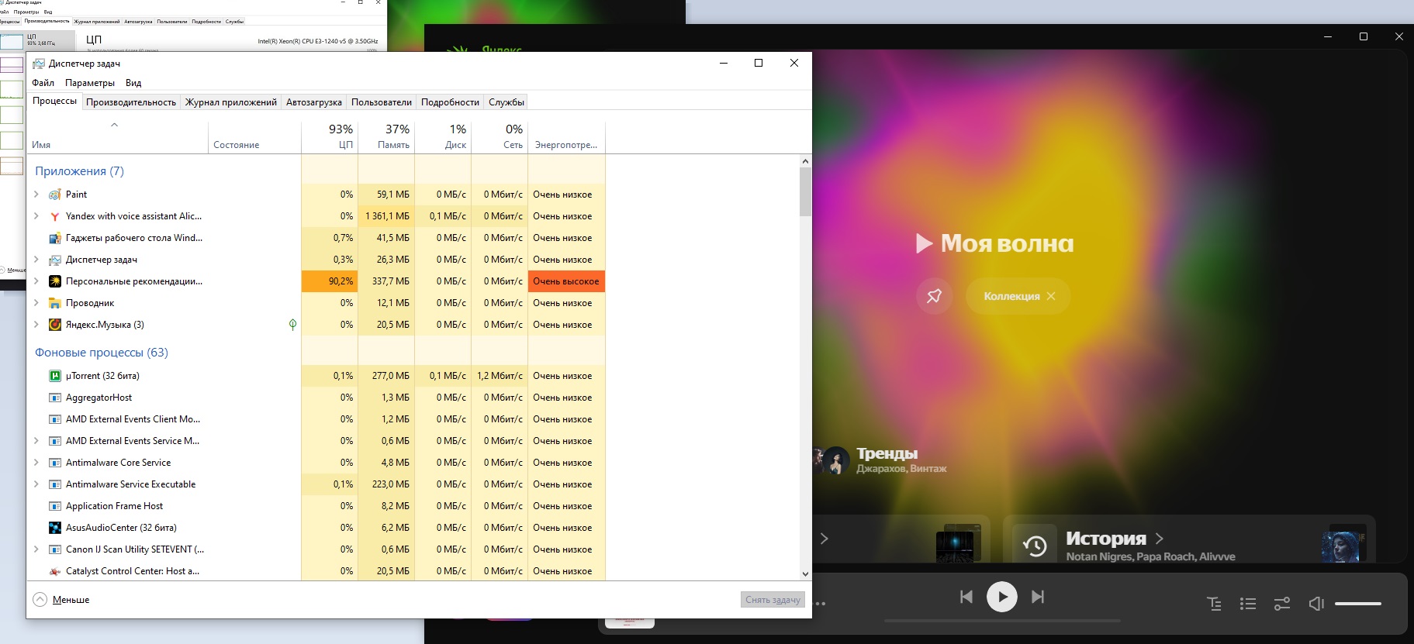Start Моя волна with its play triangle

click(x=924, y=244)
